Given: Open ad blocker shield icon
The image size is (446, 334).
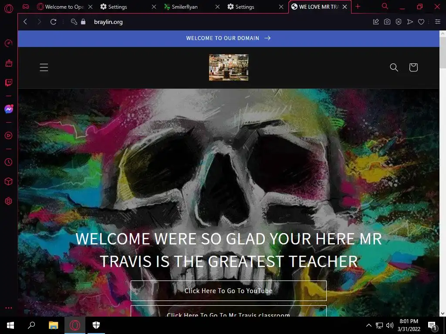Looking at the screenshot, I should click(x=399, y=22).
